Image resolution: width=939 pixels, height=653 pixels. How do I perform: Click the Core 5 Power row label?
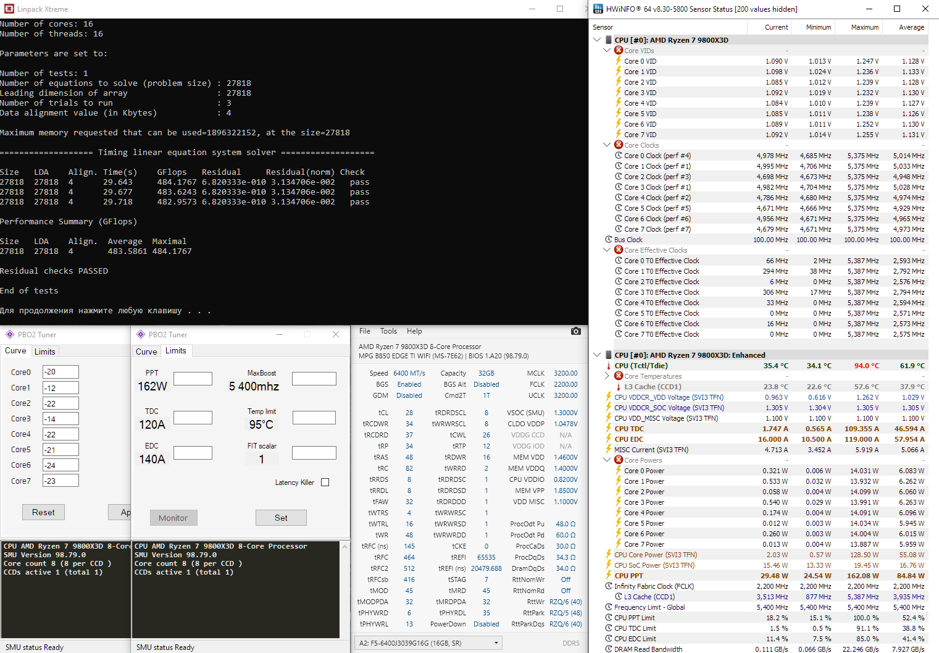644,523
